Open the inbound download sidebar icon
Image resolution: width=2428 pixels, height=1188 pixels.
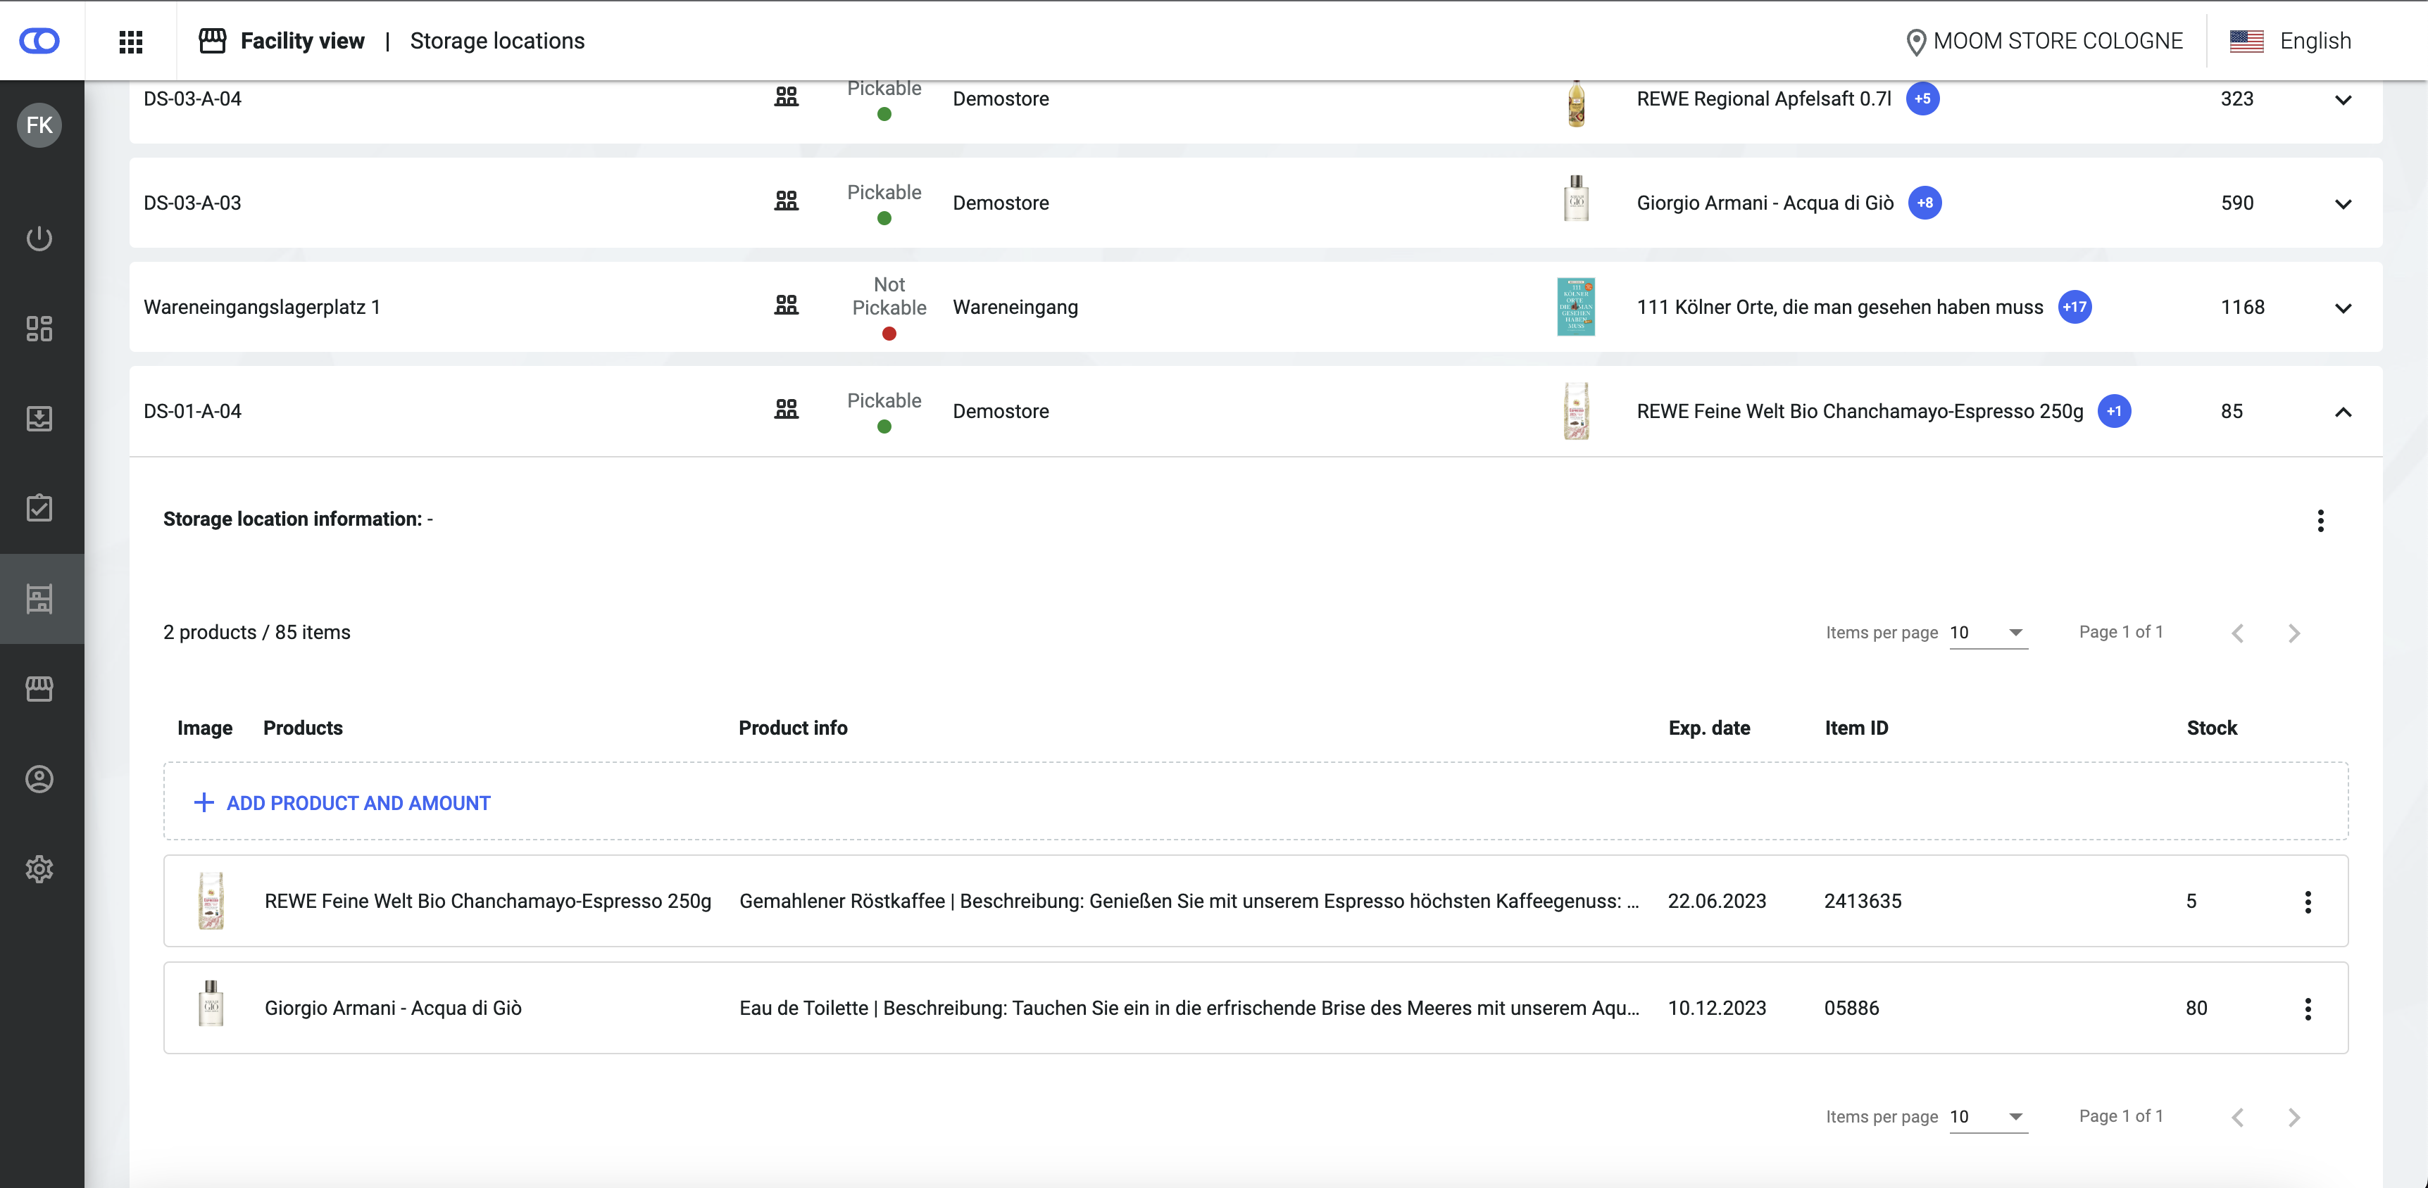pos(39,418)
